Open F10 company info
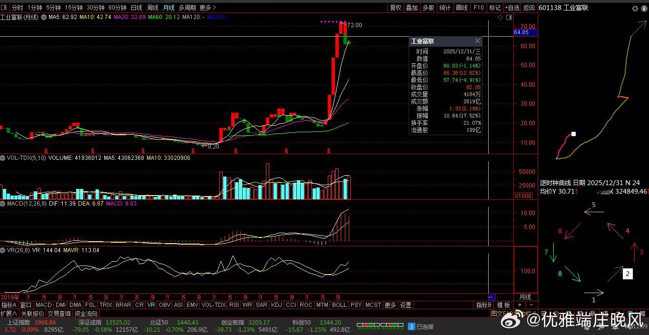The image size is (649, 335). [x=478, y=8]
